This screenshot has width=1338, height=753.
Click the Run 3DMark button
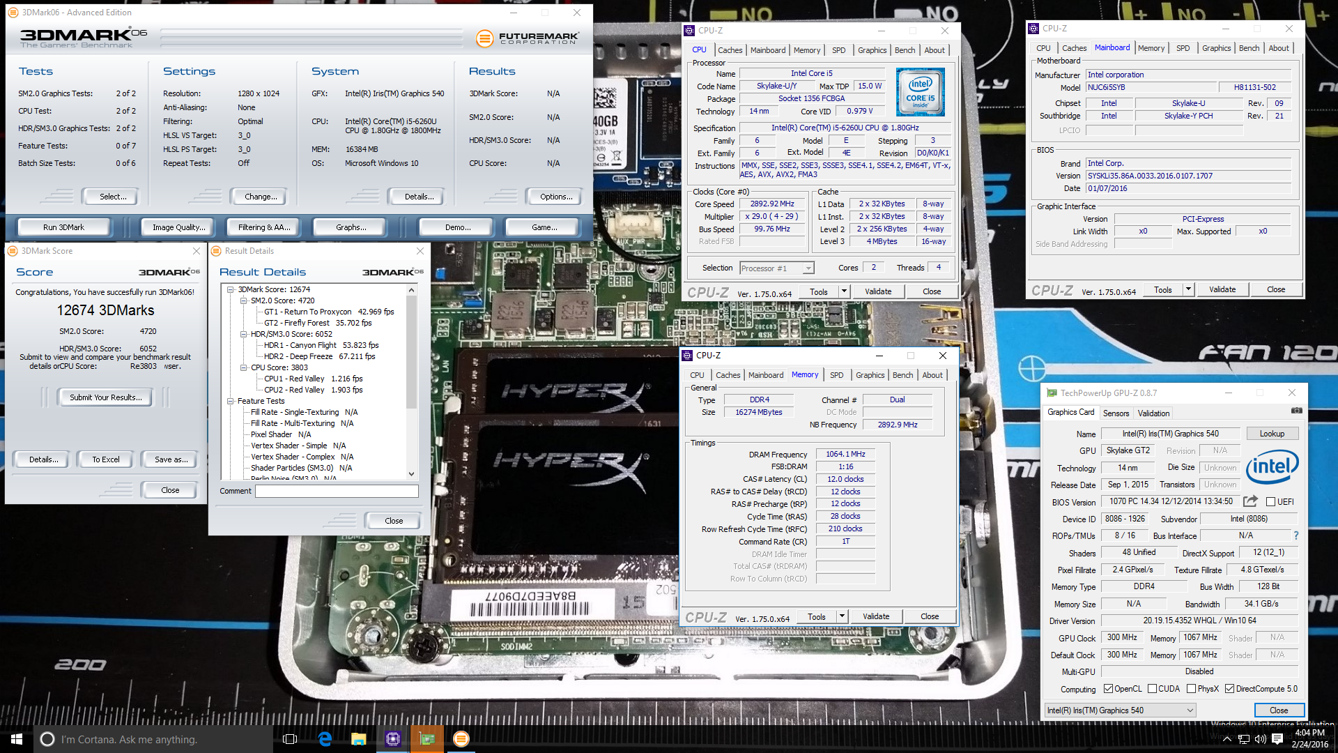(x=63, y=227)
